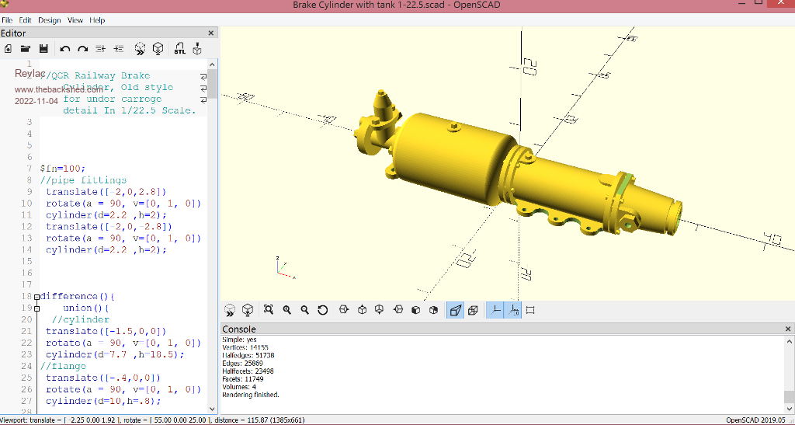The width and height of the screenshot is (795, 425).
Task: Click Zoom In magnifier in viewport toolbar
Action: pyautogui.click(x=287, y=310)
